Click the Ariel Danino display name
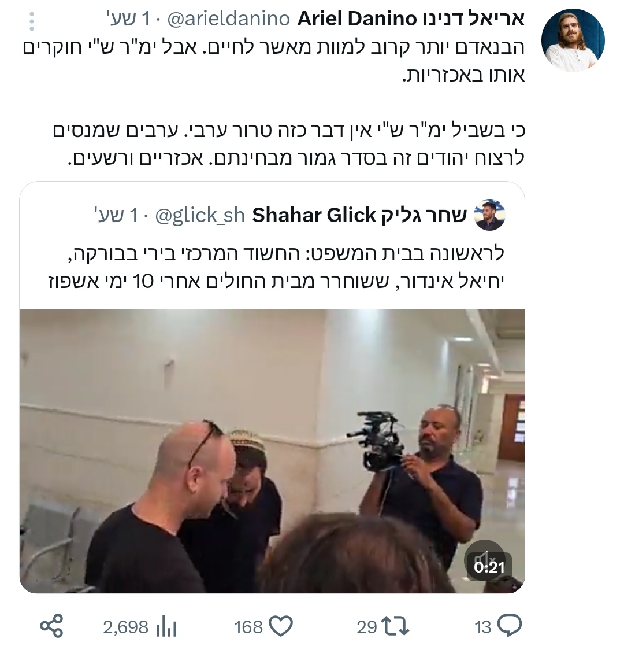Image resolution: width=624 pixels, height=646 pixels. (x=411, y=19)
